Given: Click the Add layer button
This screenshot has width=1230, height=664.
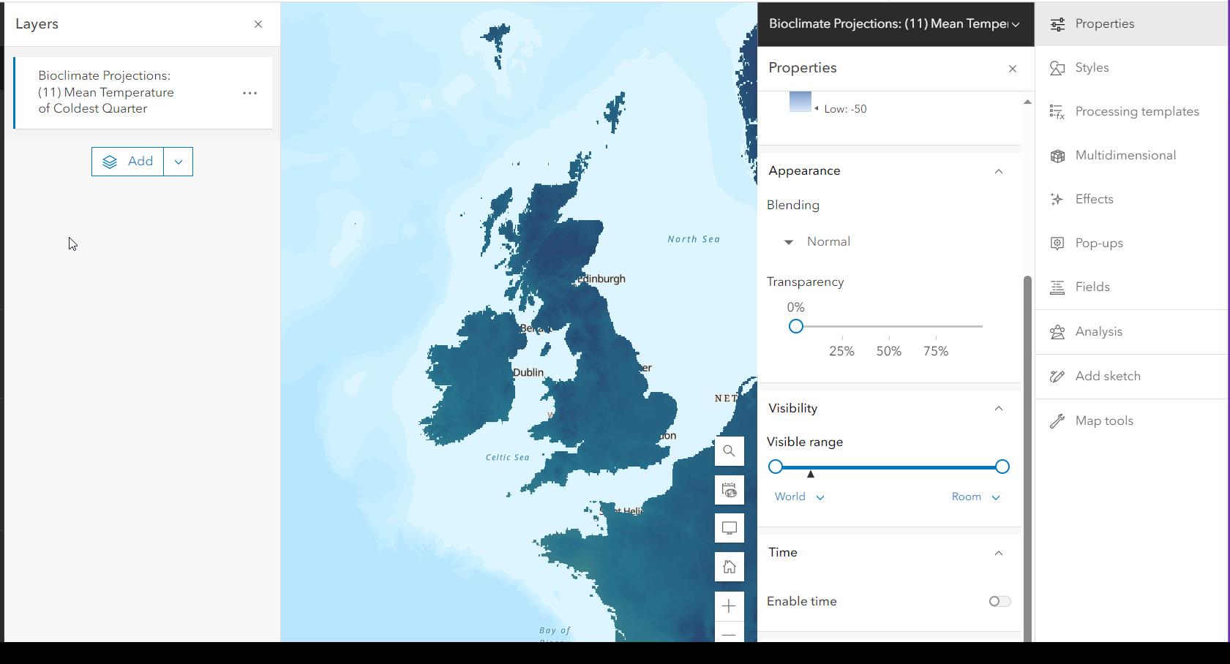Looking at the screenshot, I should coord(127,162).
